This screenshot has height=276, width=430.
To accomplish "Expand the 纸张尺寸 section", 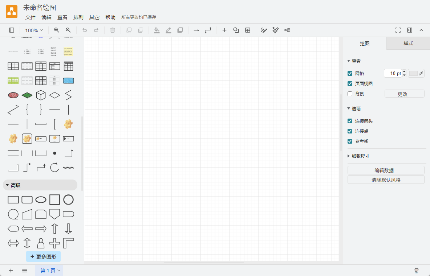I will click(358, 156).
